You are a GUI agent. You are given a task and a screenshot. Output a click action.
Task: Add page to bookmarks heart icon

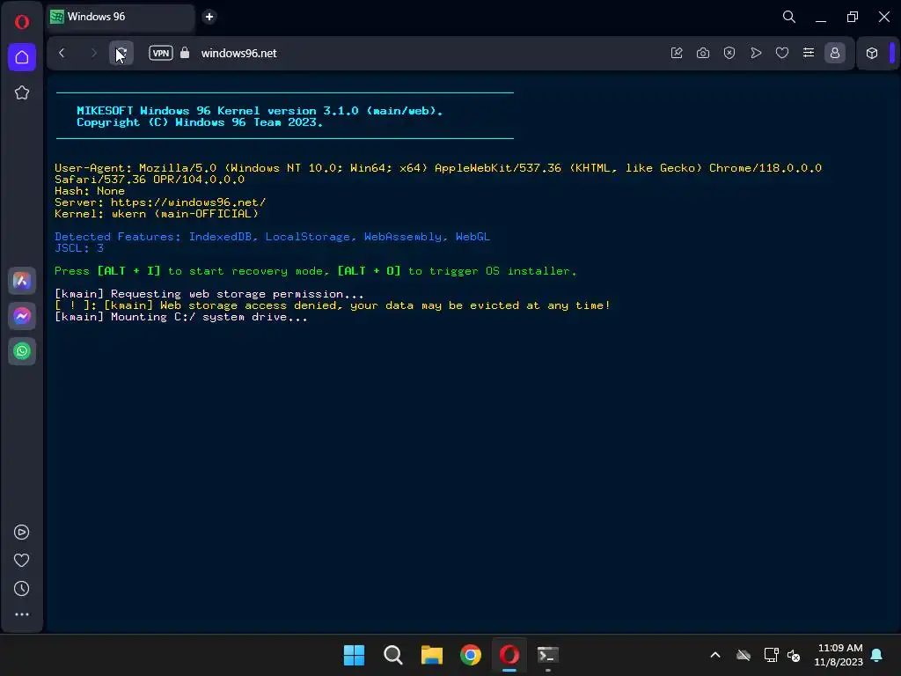782,53
